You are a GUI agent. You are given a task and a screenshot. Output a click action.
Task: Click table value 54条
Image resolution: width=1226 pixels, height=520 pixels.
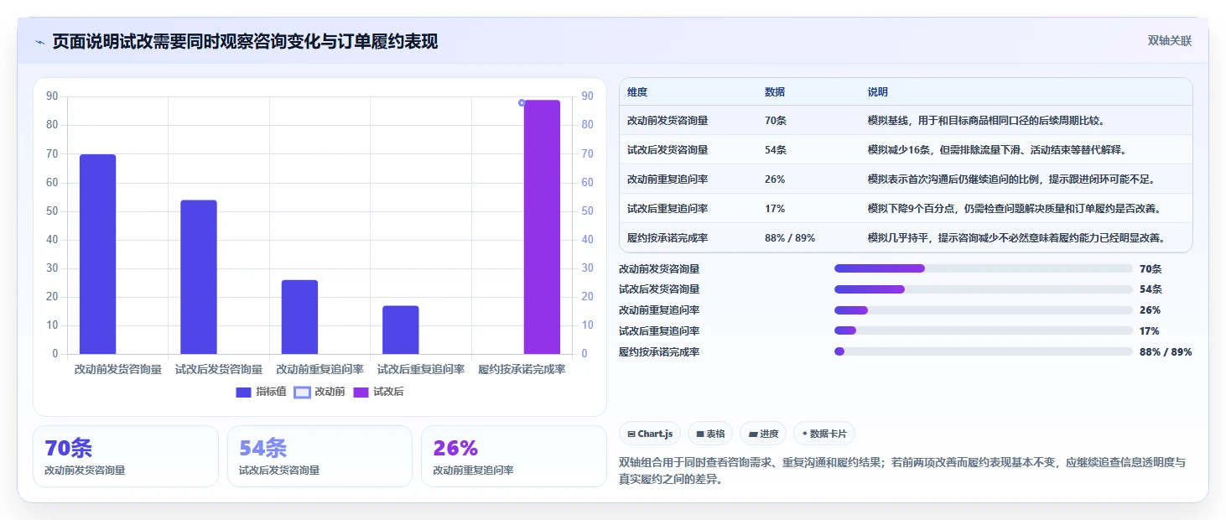pyautogui.click(x=776, y=150)
